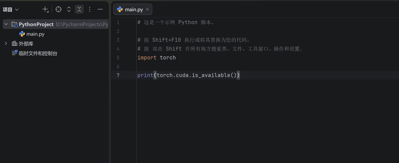Click the Python icon beside main.py in tree

pos(22,34)
